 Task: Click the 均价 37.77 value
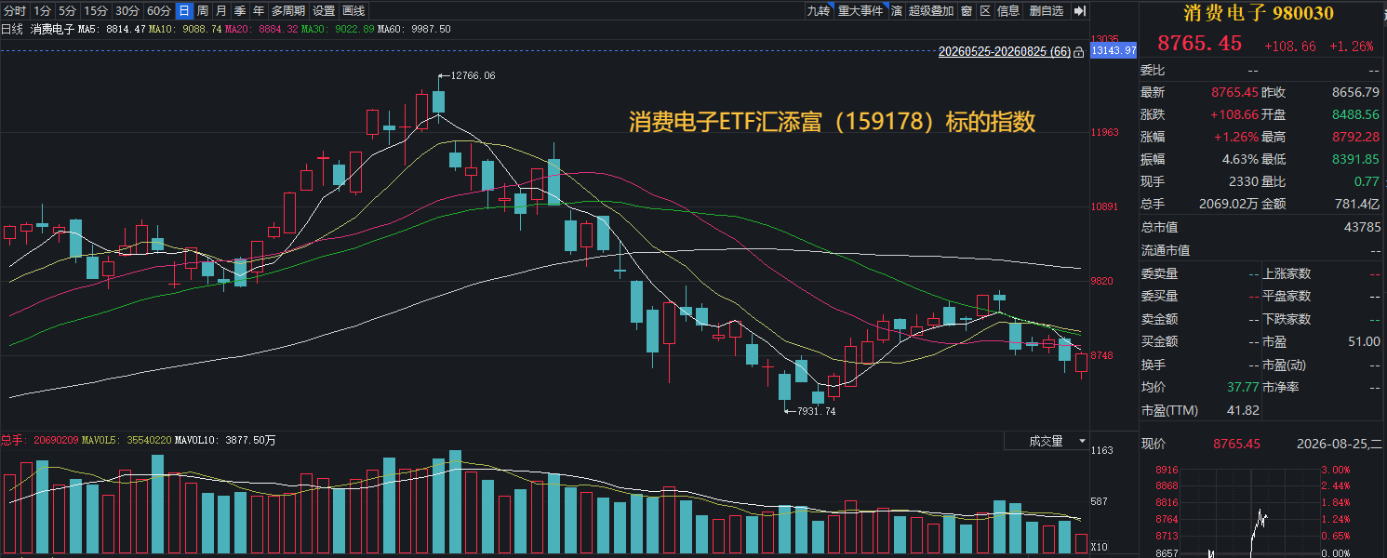[x=1244, y=388]
